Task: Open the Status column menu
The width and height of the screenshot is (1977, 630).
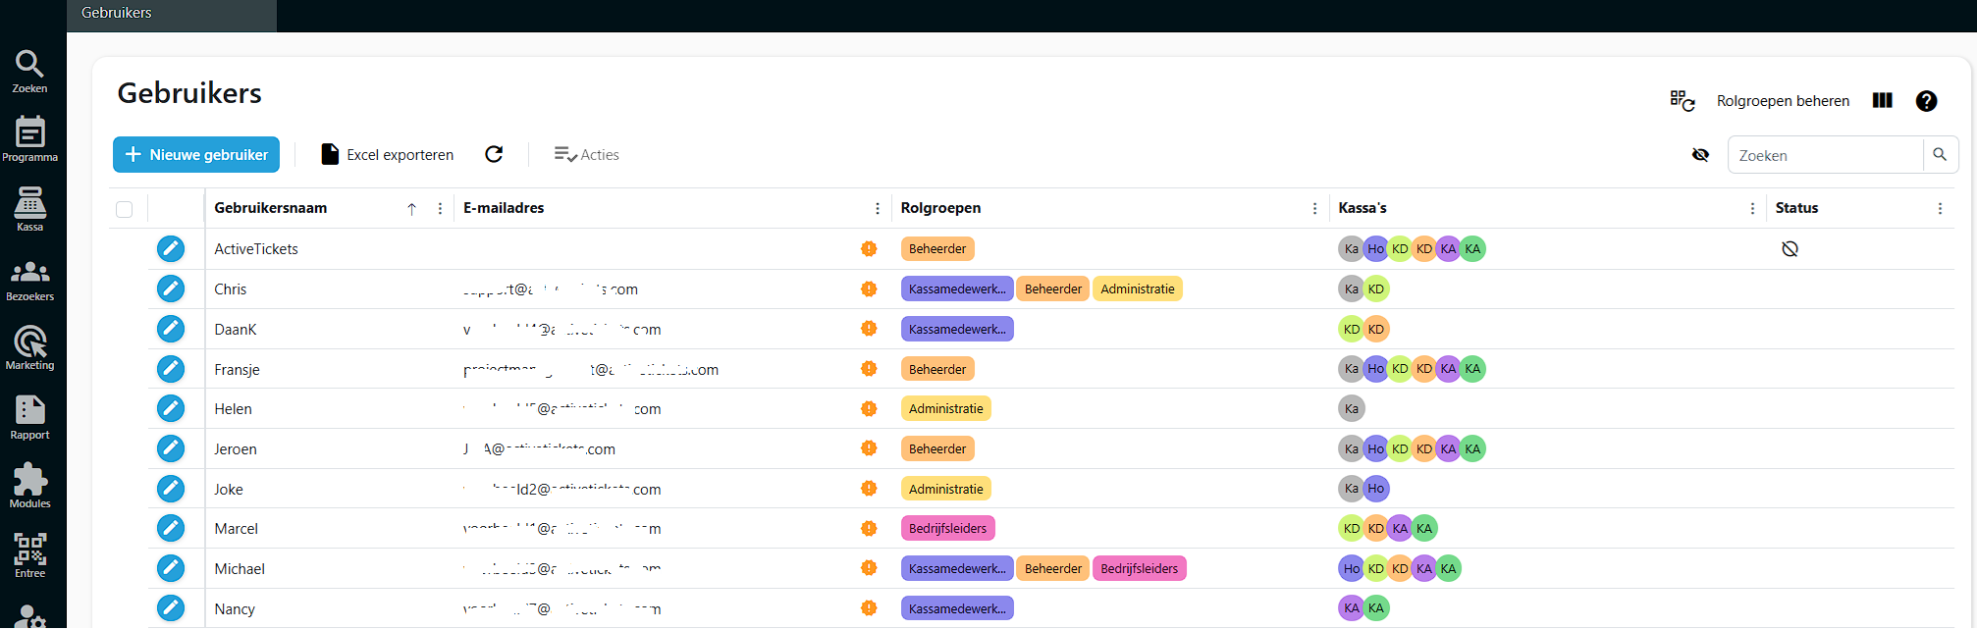Action: pos(1940,208)
